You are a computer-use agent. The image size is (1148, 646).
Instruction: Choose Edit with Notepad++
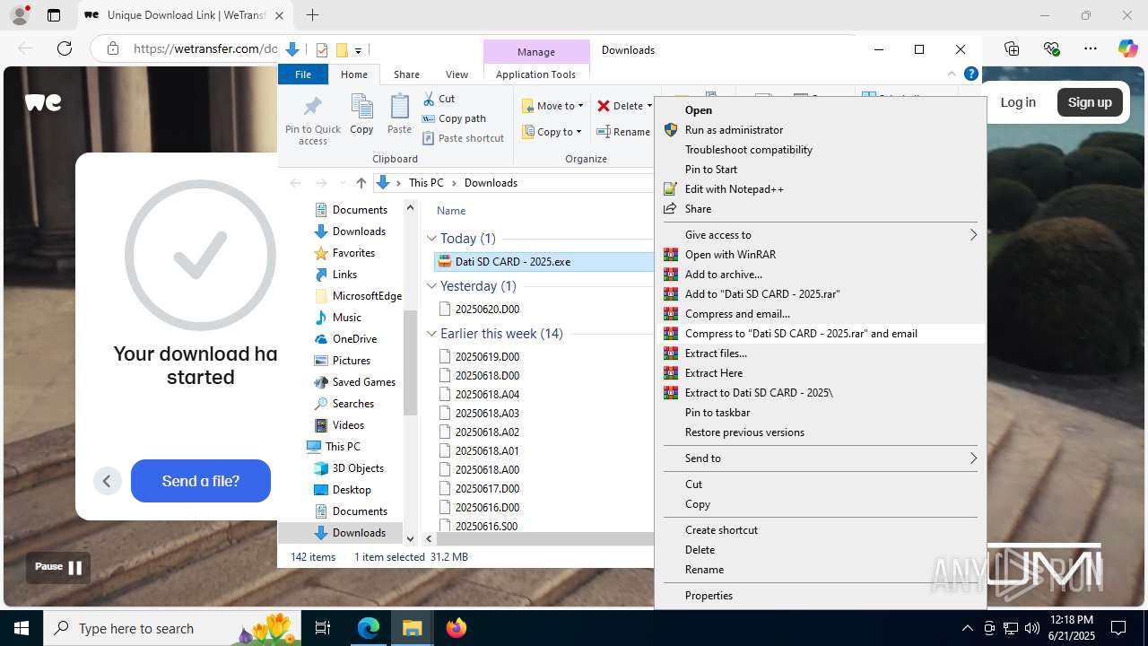click(820, 189)
